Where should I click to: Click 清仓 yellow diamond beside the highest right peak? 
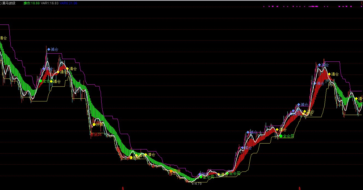(x=329, y=74)
